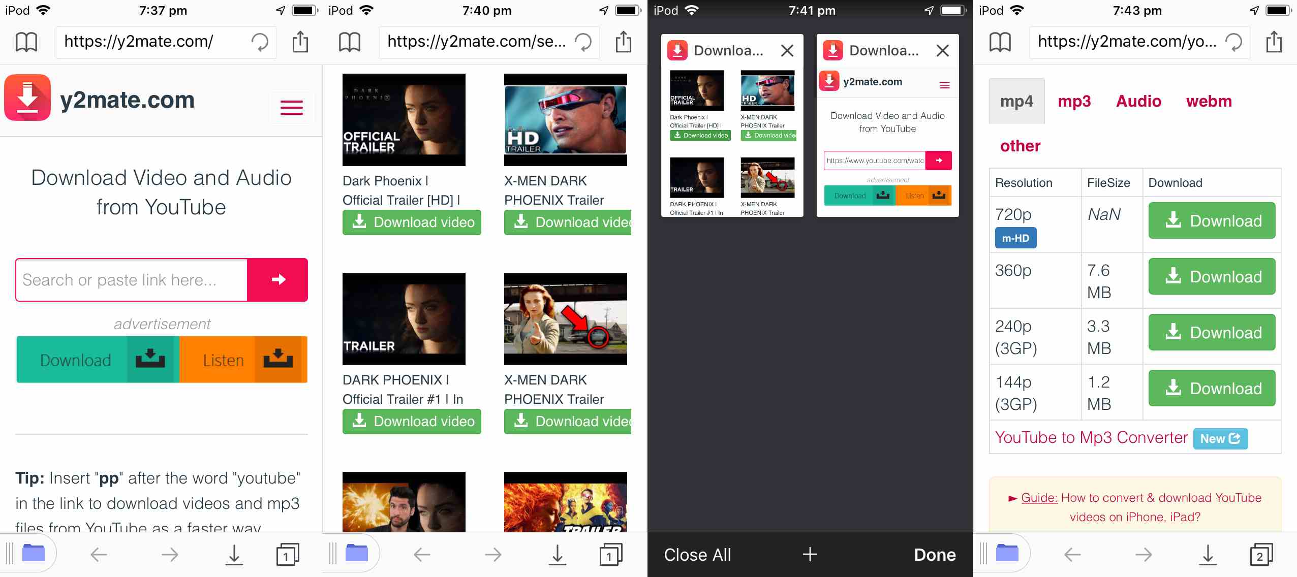The image size is (1297, 577).
Task: Open bookmarks icon in second search results screen
Action: click(x=350, y=42)
